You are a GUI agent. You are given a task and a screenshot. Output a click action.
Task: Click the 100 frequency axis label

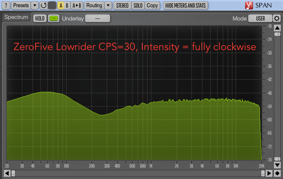(x=66, y=166)
